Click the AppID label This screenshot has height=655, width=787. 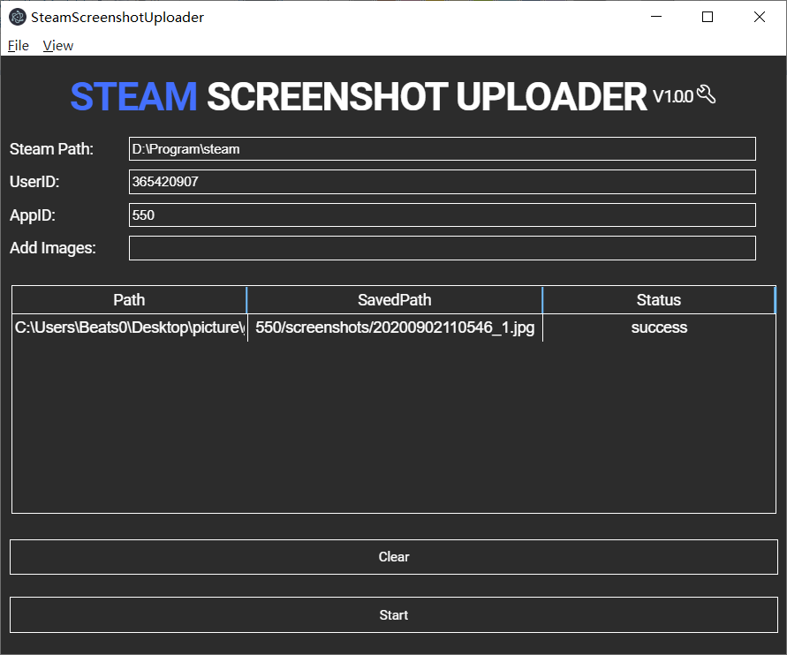(x=33, y=215)
